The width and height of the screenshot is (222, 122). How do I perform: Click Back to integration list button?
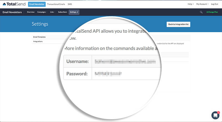click(x=178, y=24)
